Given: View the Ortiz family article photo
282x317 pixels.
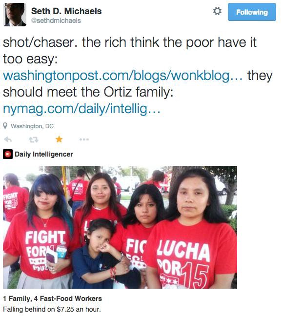Looking at the screenshot, I should click(x=120, y=227).
